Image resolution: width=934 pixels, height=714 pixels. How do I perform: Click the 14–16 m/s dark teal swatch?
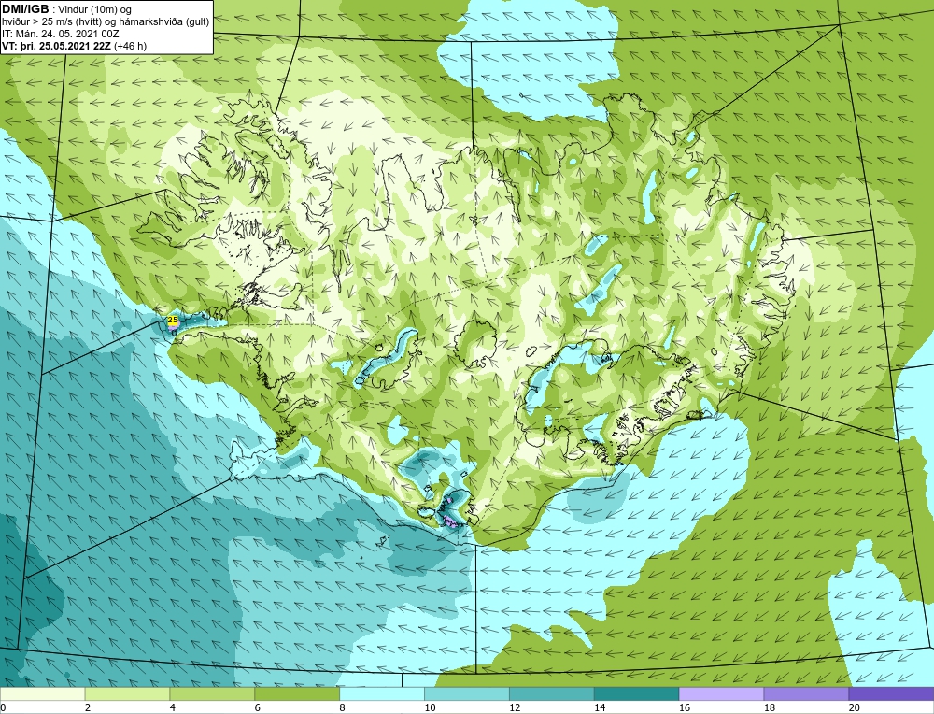[x=637, y=693]
